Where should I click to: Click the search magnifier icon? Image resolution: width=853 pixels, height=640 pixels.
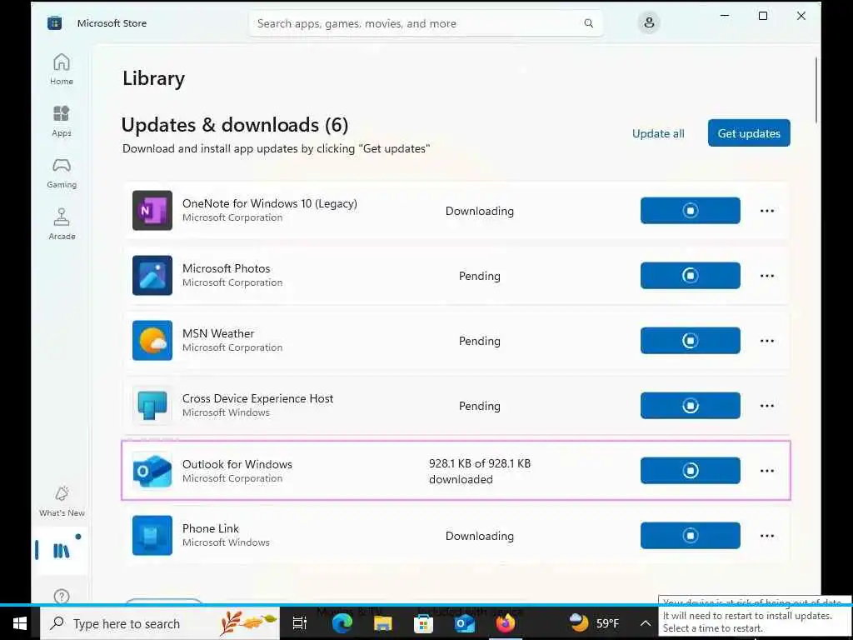pyautogui.click(x=589, y=23)
